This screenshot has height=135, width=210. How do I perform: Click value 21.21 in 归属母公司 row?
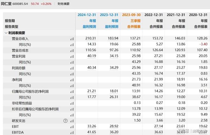point(92,91)
